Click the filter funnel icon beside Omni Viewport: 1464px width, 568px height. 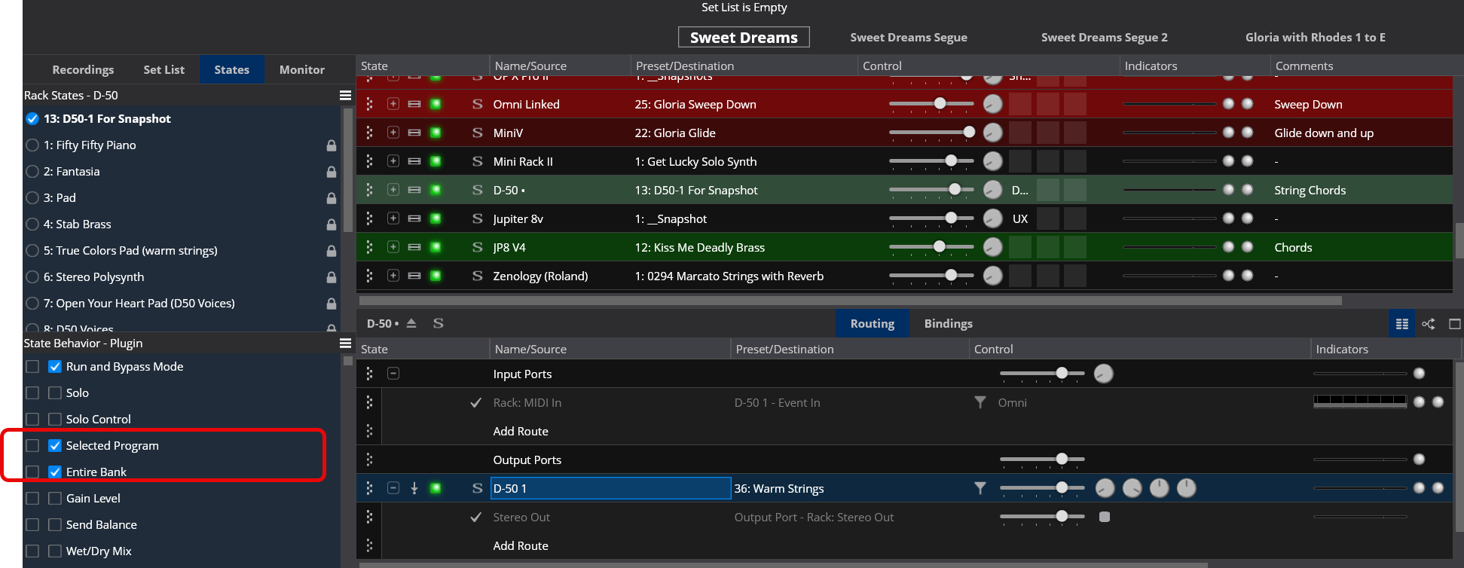(980, 402)
